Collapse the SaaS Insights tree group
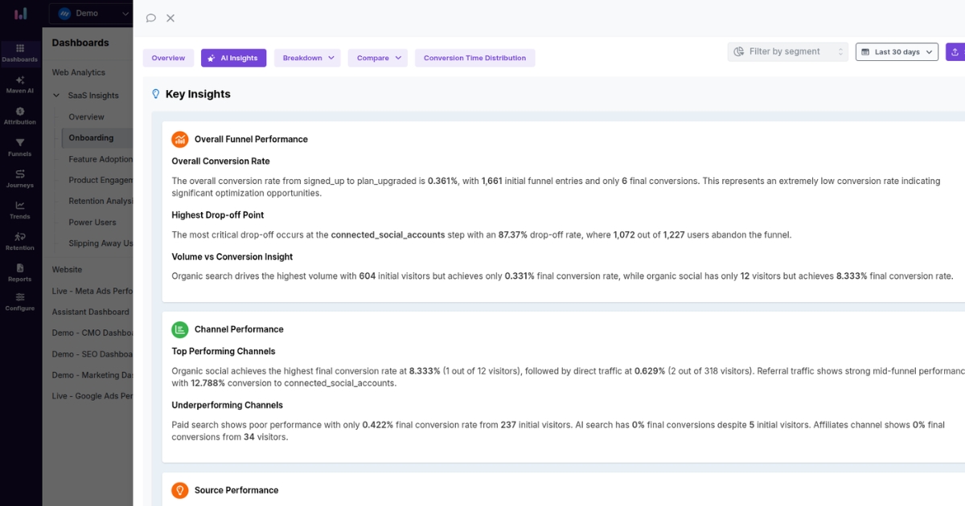 [56, 96]
